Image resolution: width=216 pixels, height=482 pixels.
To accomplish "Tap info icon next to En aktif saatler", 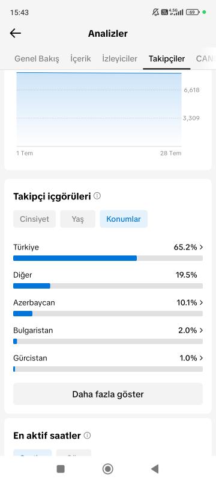I will tap(87, 435).
